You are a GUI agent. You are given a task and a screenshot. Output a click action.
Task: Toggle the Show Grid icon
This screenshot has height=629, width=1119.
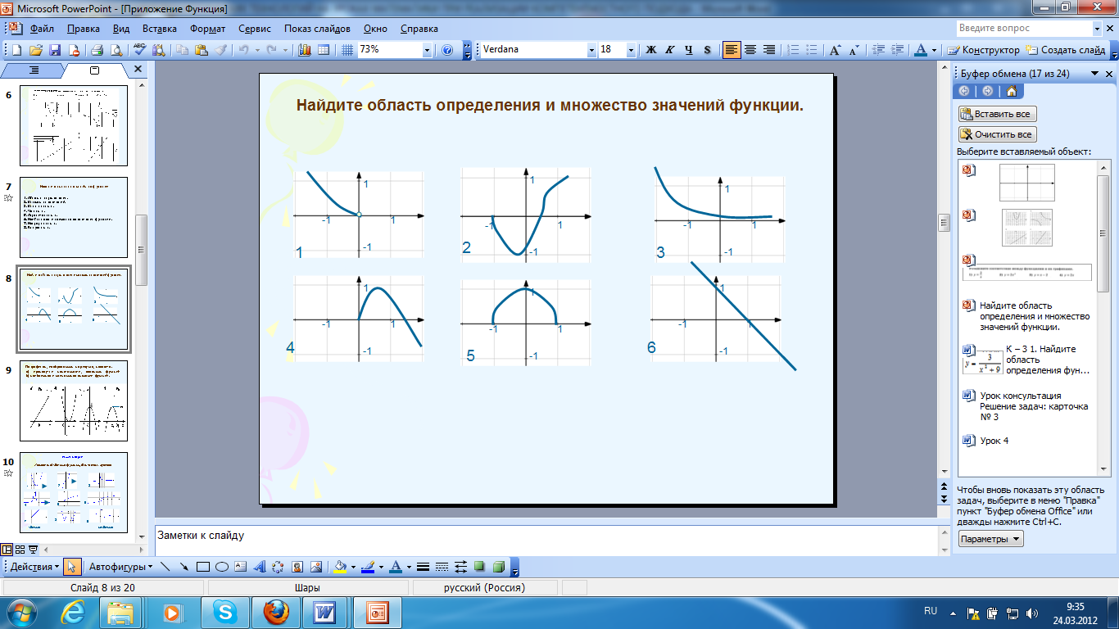point(347,50)
